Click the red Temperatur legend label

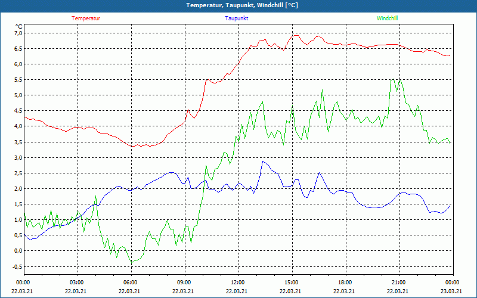click(x=86, y=18)
